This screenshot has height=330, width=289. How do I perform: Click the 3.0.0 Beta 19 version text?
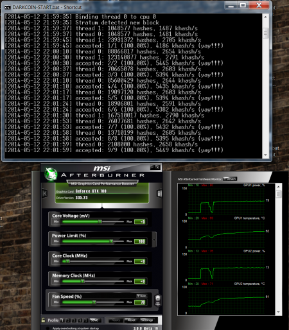coord(146,328)
